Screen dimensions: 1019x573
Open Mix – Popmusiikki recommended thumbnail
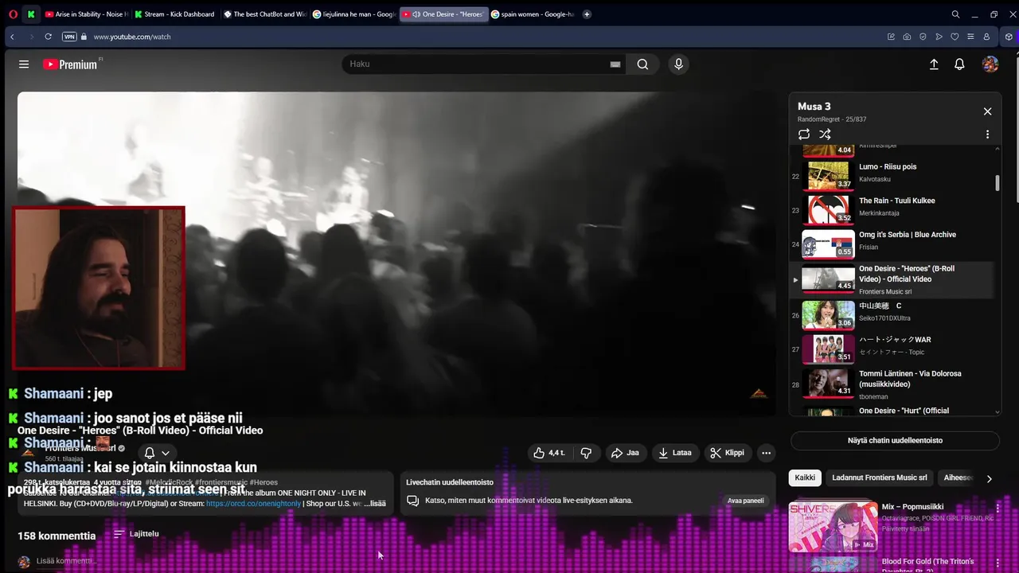tap(833, 526)
